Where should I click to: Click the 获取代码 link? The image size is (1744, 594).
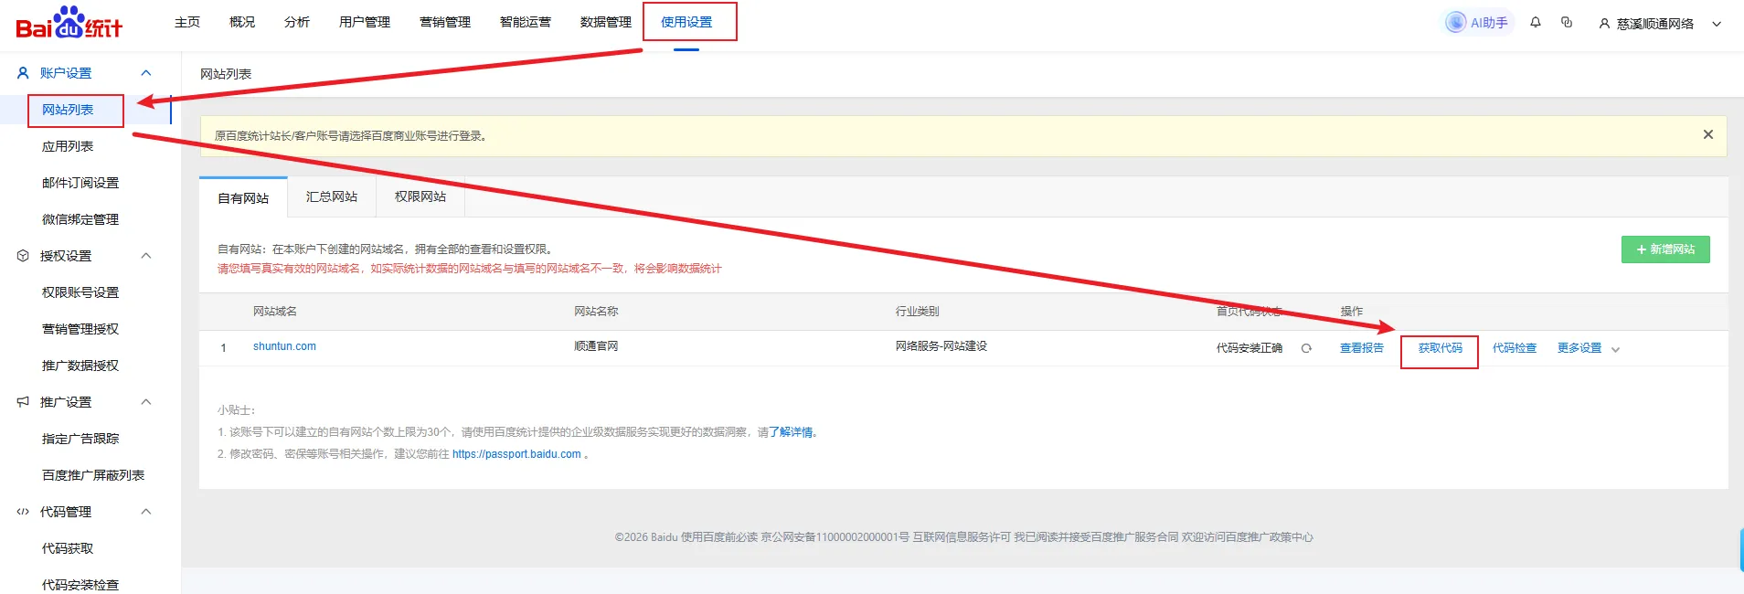pyautogui.click(x=1440, y=348)
